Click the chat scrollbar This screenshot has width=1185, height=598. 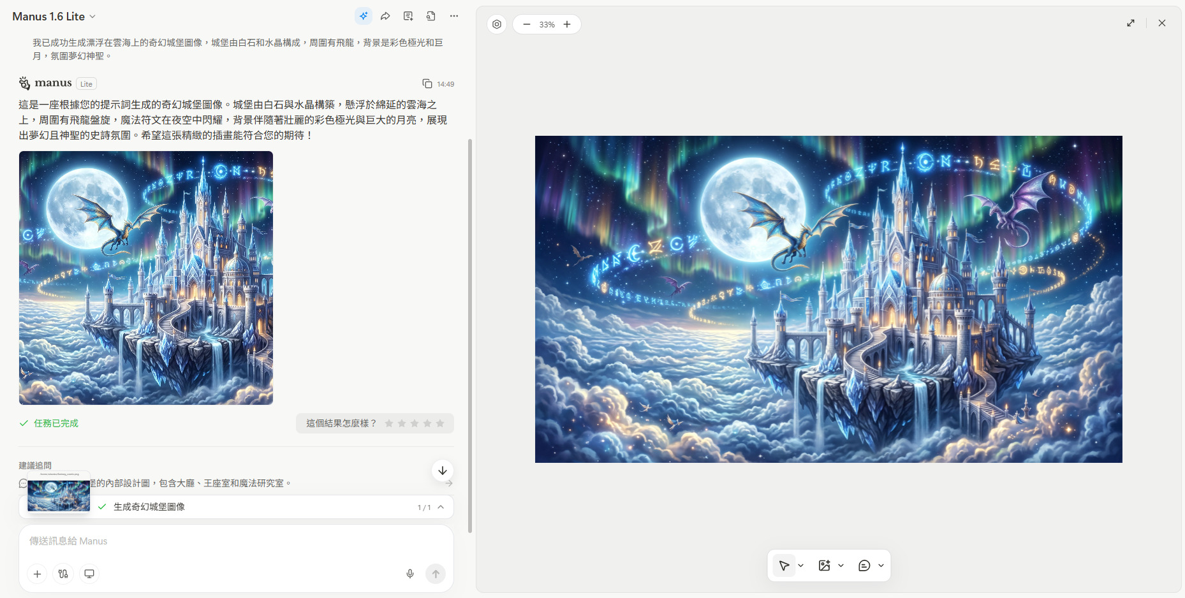[x=470, y=335]
